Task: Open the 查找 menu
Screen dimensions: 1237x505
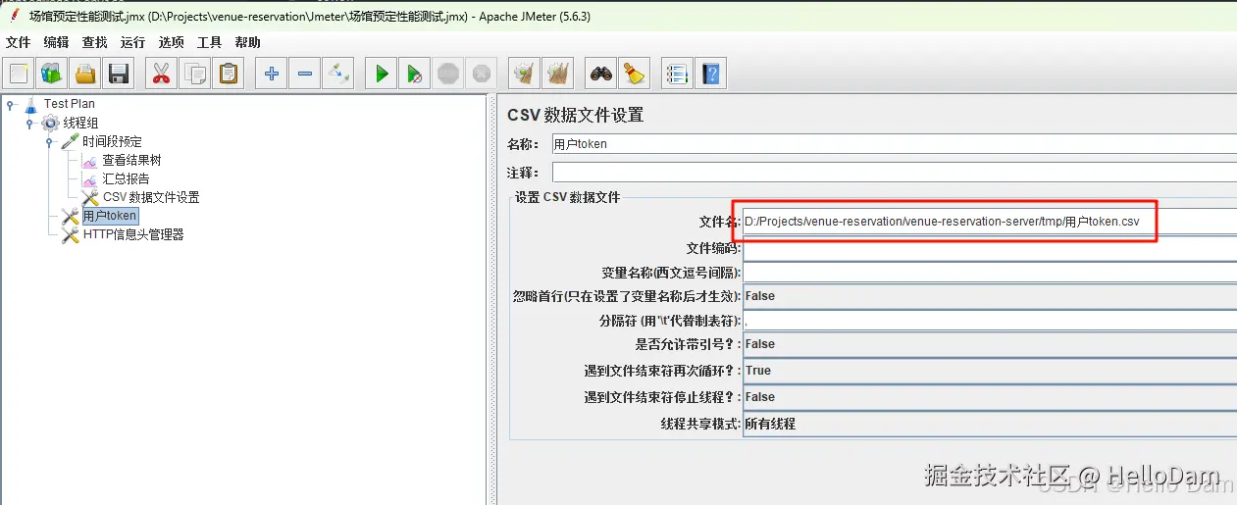Action: click(95, 42)
